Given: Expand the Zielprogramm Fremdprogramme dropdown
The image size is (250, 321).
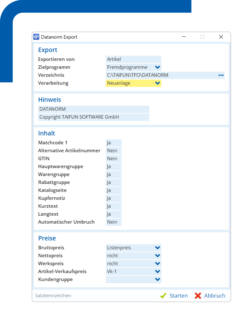Looking at the screenshot, I should pos(157,67).
